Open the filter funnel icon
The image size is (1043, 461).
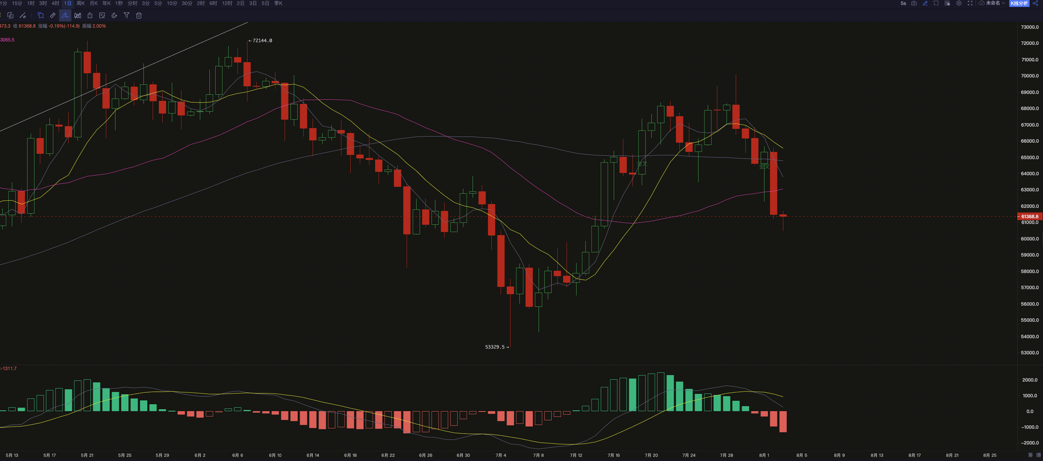pyautogui.click(x=126, y=15)
